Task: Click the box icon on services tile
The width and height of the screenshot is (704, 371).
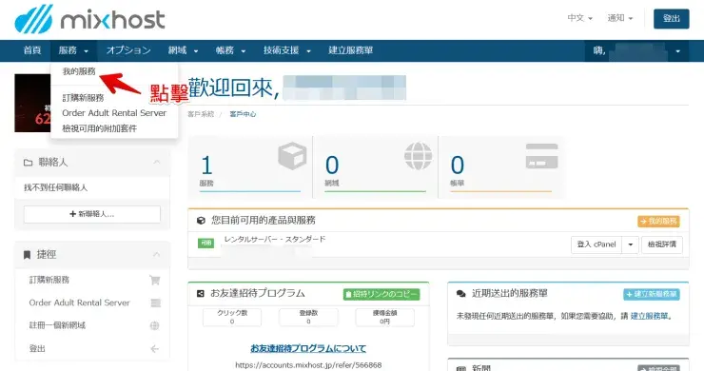Action: pyautogui.click(x=292, y=156)
